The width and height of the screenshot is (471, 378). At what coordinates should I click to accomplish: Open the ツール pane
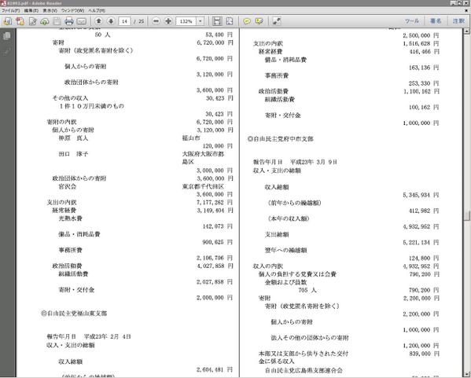(x=412, y=21)
